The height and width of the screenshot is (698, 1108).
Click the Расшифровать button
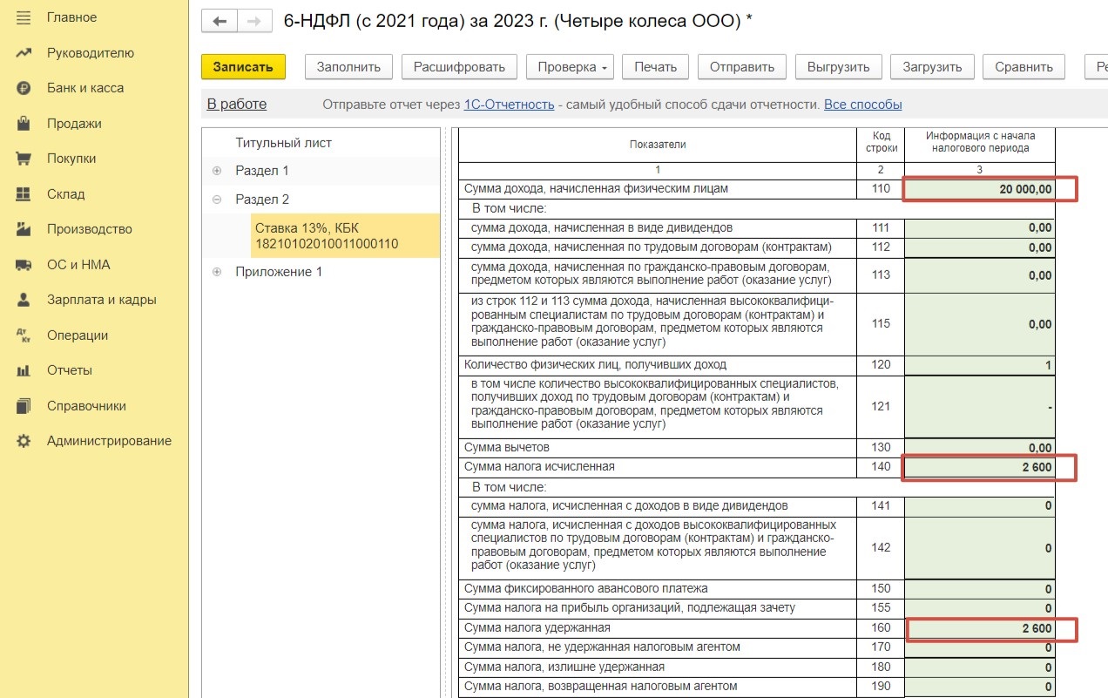pyautogui.click(x=459, y=67)
